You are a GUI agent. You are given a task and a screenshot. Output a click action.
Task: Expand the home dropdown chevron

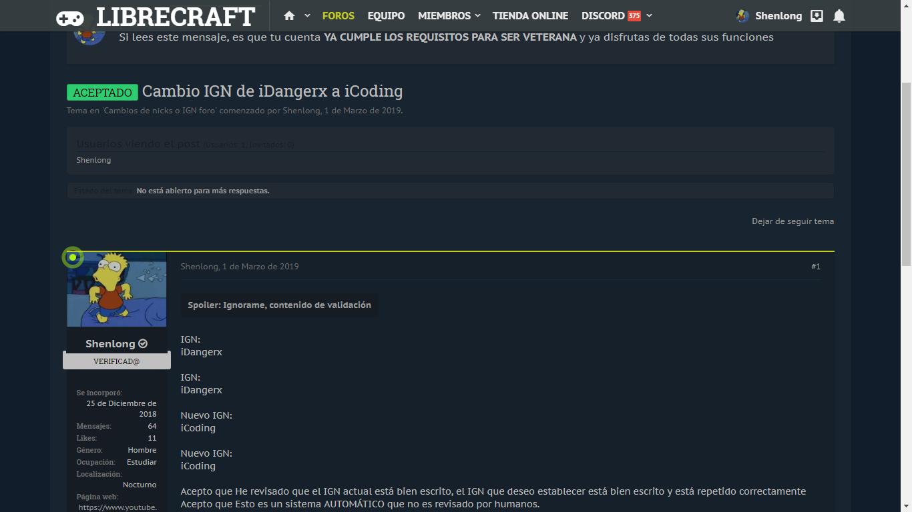coord(307,15)
